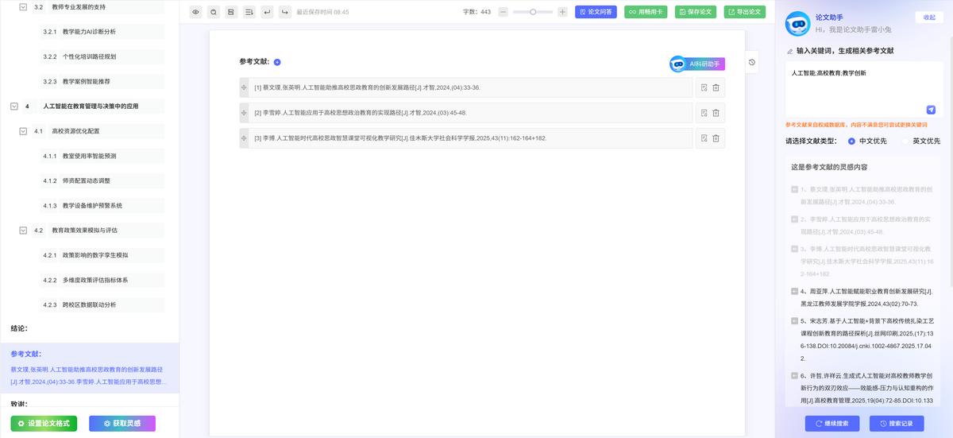Collapse the 4.1 高校资源优化配置 section
Image resolution: width=953 pixels, height=438 pixels.
tap(23, 131)
